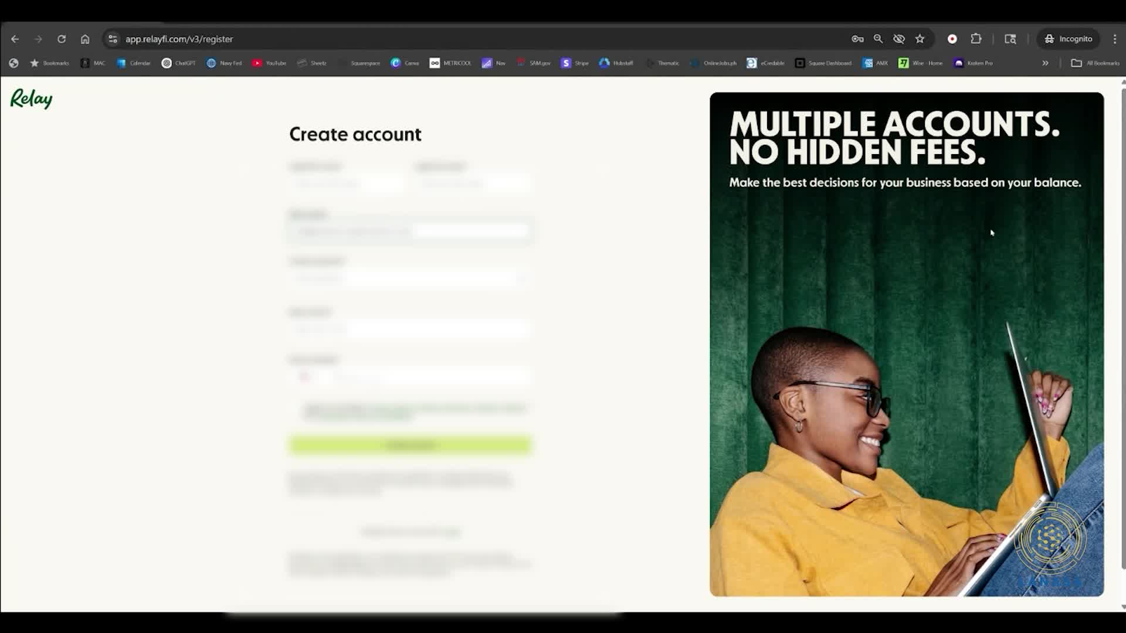This screenshot has width=1126, height=633.
Task: Bookmark this page with the star
Action: (x=920, y=39)
